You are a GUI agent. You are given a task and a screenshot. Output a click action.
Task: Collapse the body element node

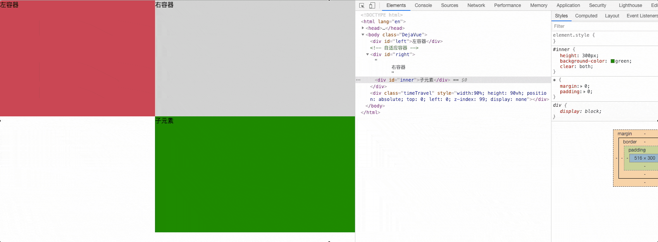click(x=363, y=35)
